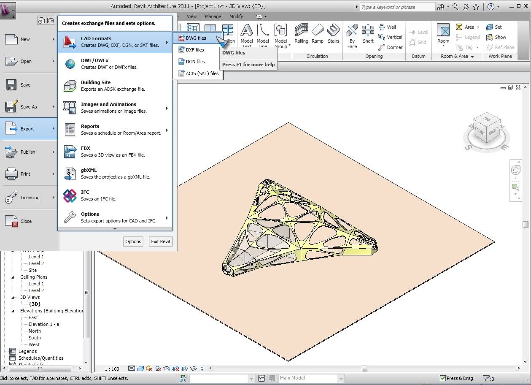Select the Vertical opening tool
531x385 pixels.
point(391,37)
